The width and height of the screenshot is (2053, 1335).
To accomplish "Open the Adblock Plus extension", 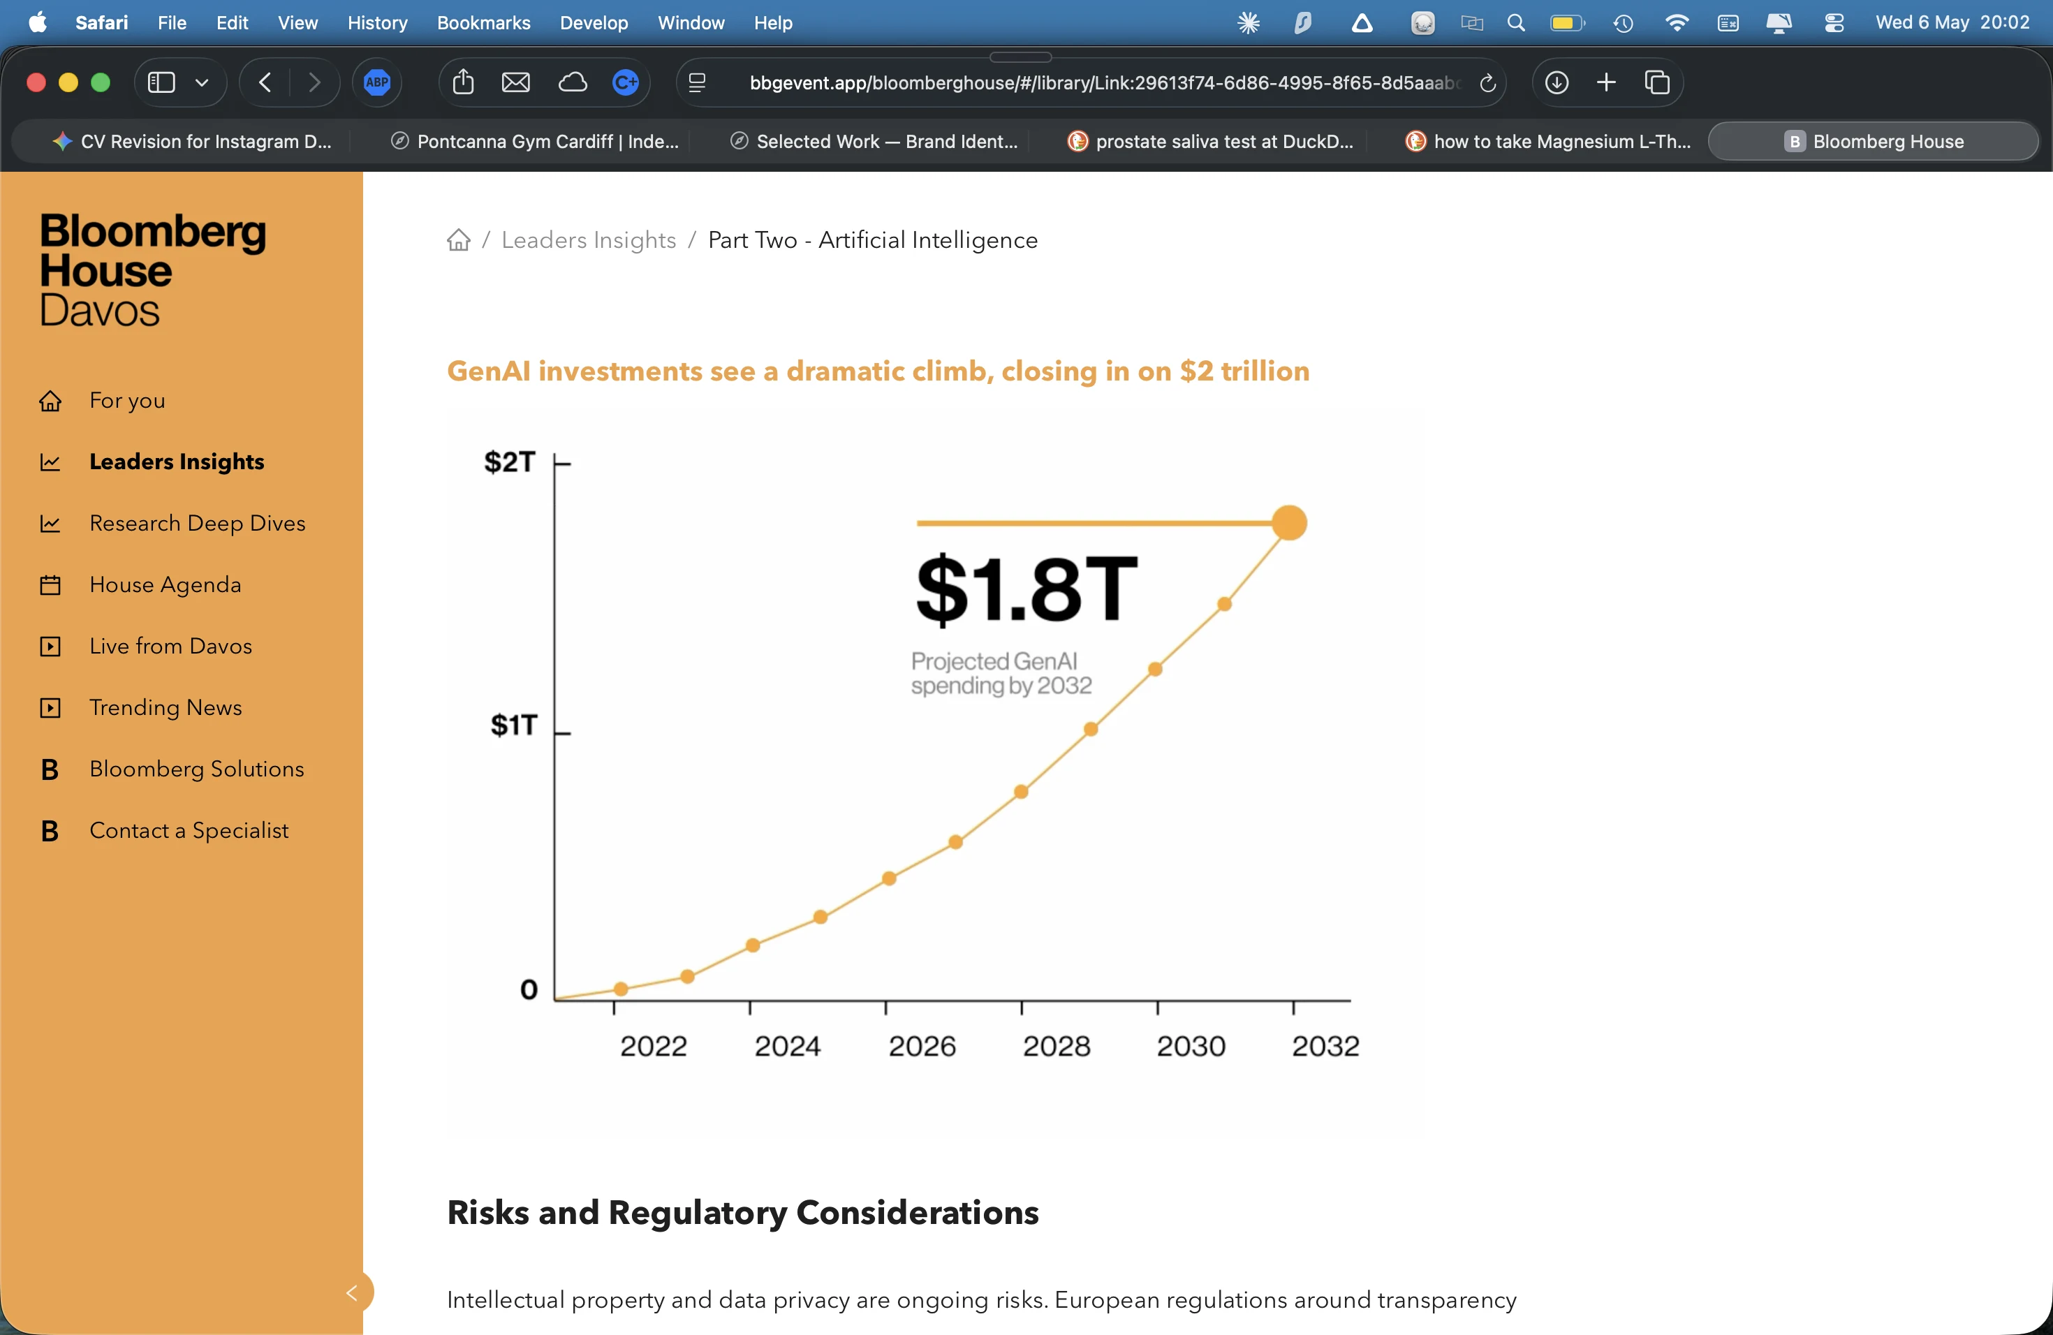I will point(377,83).
